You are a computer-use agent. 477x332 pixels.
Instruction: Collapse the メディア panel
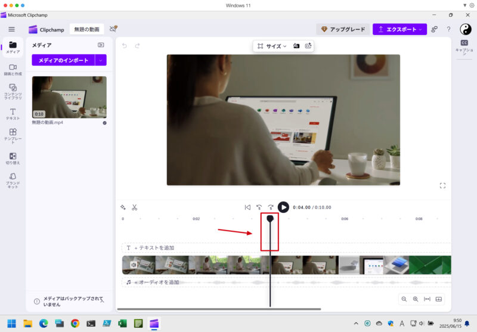coord(101,45)
